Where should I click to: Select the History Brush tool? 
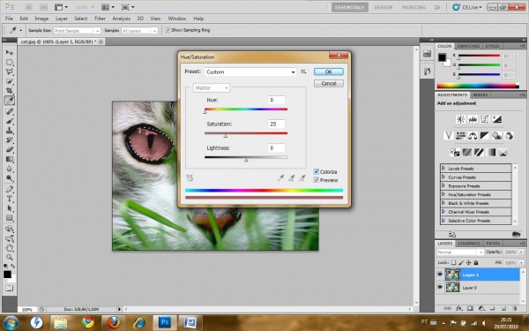tap(10, 139)
